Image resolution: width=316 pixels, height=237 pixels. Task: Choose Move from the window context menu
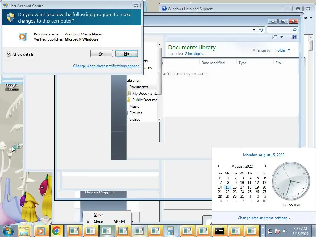[x=107, y=215]
